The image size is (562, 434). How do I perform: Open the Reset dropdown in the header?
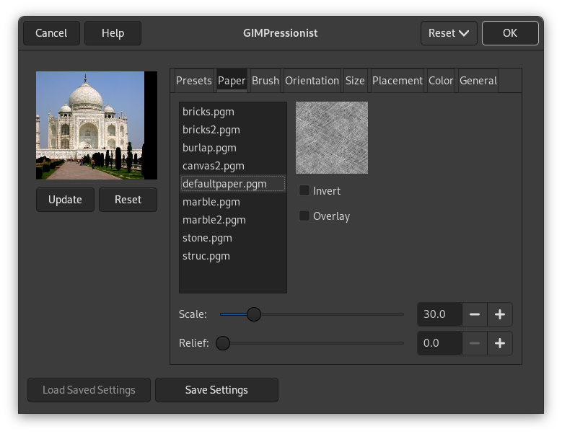[x=448, y=33]
